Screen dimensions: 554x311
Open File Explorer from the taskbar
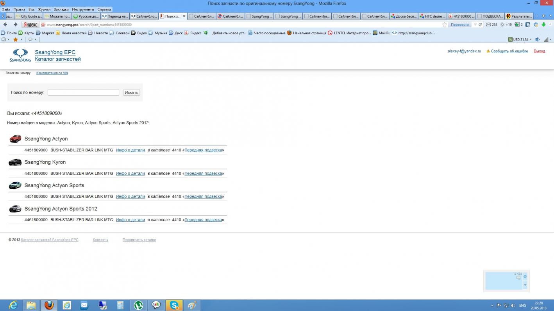(31, 305)
